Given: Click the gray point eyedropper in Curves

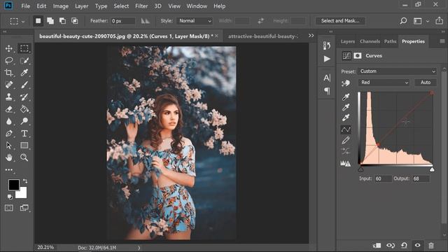Looking at the screenshot, I should tap(346, 108).
